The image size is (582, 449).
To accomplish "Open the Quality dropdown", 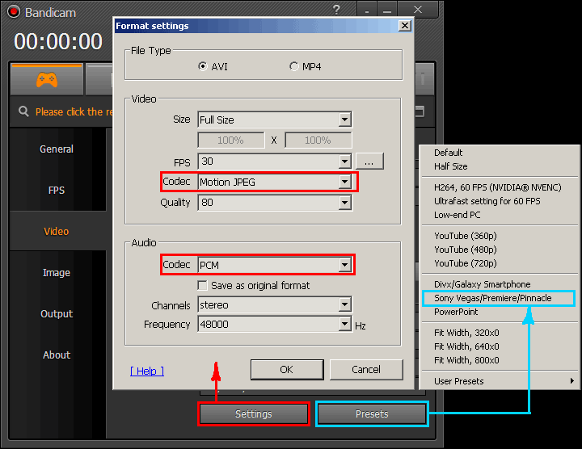I will point(345,203).
